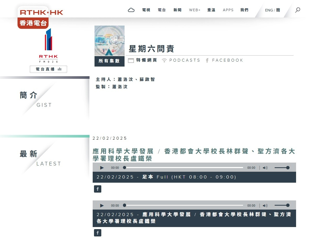Open the RTHK Radio 1 FM926 logo

(48, 46)
